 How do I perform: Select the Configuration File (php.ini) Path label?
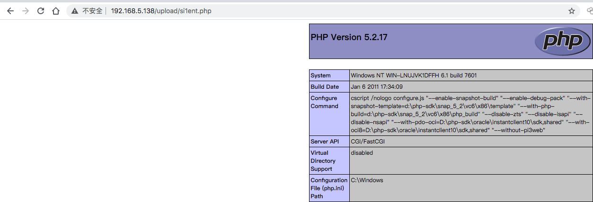pyautogui.click(x=329, y=188)
